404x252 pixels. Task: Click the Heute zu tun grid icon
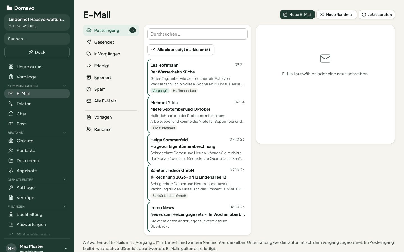tap(11, 67)
